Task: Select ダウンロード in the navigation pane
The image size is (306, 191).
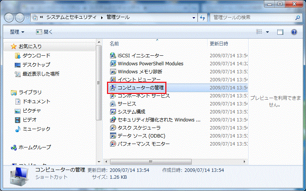Action: click(x=36, y=55)
